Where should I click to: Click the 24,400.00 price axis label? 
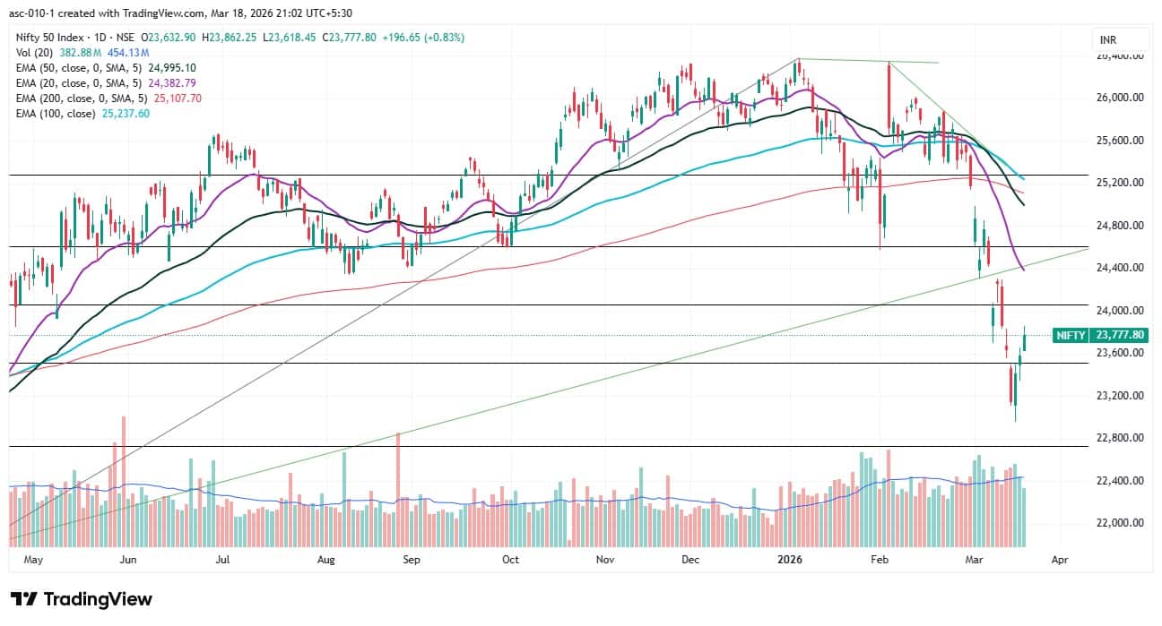tap(1119, 268)
